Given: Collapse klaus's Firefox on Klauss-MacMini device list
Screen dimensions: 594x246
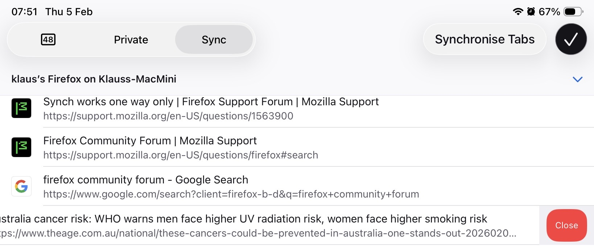Looking at the screenshot, I should 577,79.
